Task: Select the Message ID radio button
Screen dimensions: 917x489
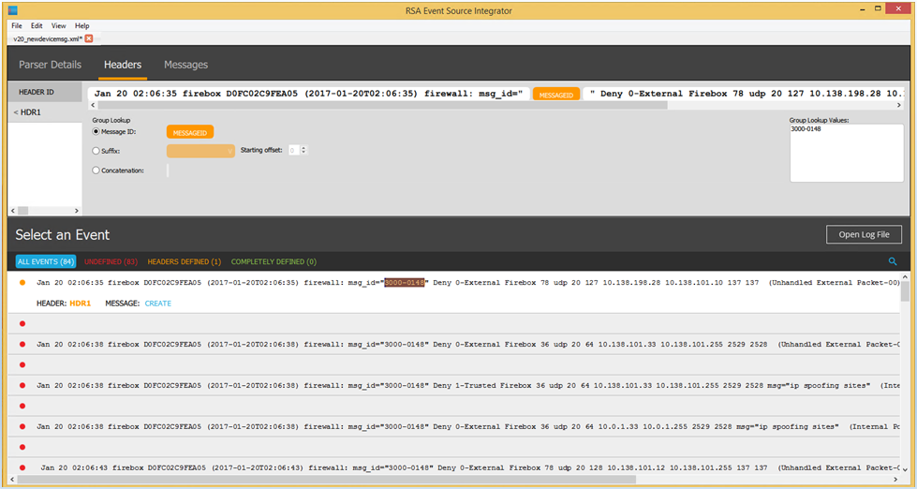Action: point(96,131)
